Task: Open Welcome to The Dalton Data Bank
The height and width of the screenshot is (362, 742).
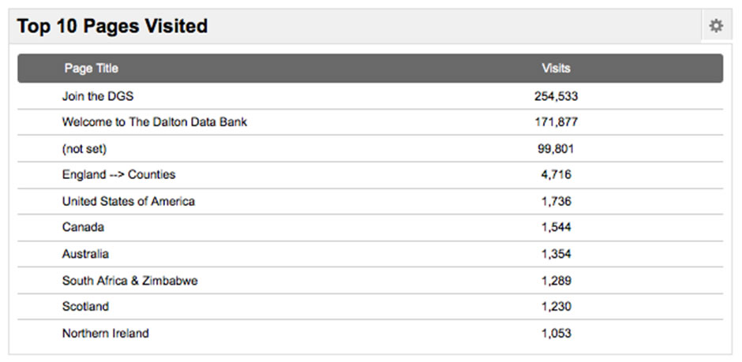Action: 154,122
